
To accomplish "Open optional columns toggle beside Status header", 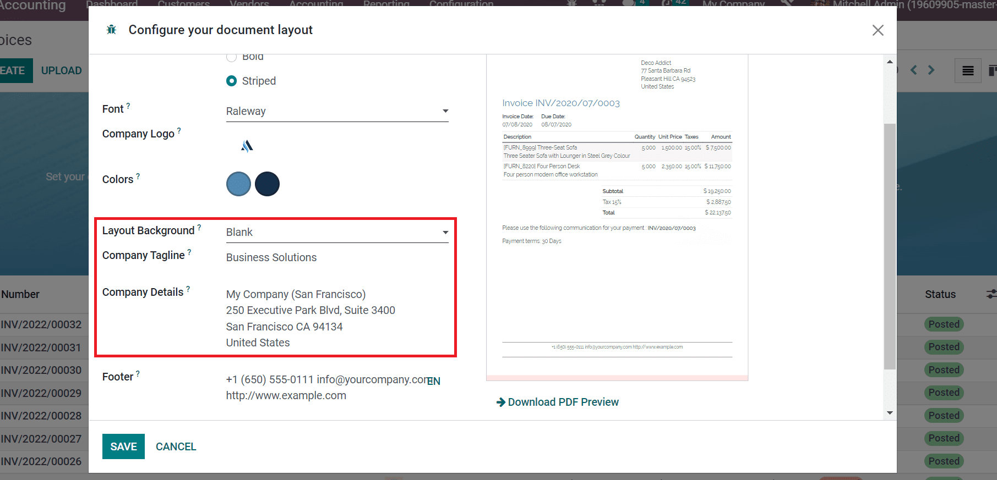I will click(991, 294).
